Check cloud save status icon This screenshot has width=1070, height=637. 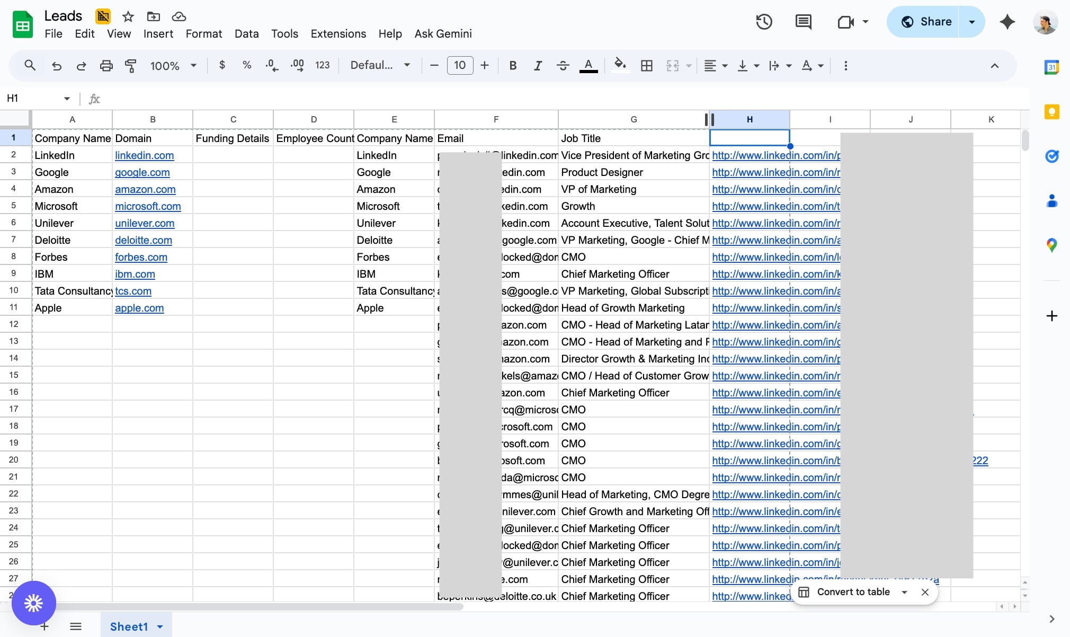point(179,16)
